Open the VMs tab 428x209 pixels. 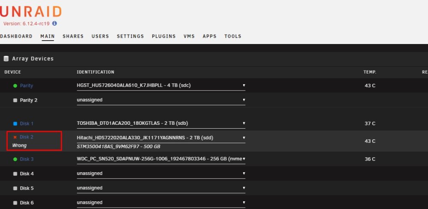click(189, 36)
